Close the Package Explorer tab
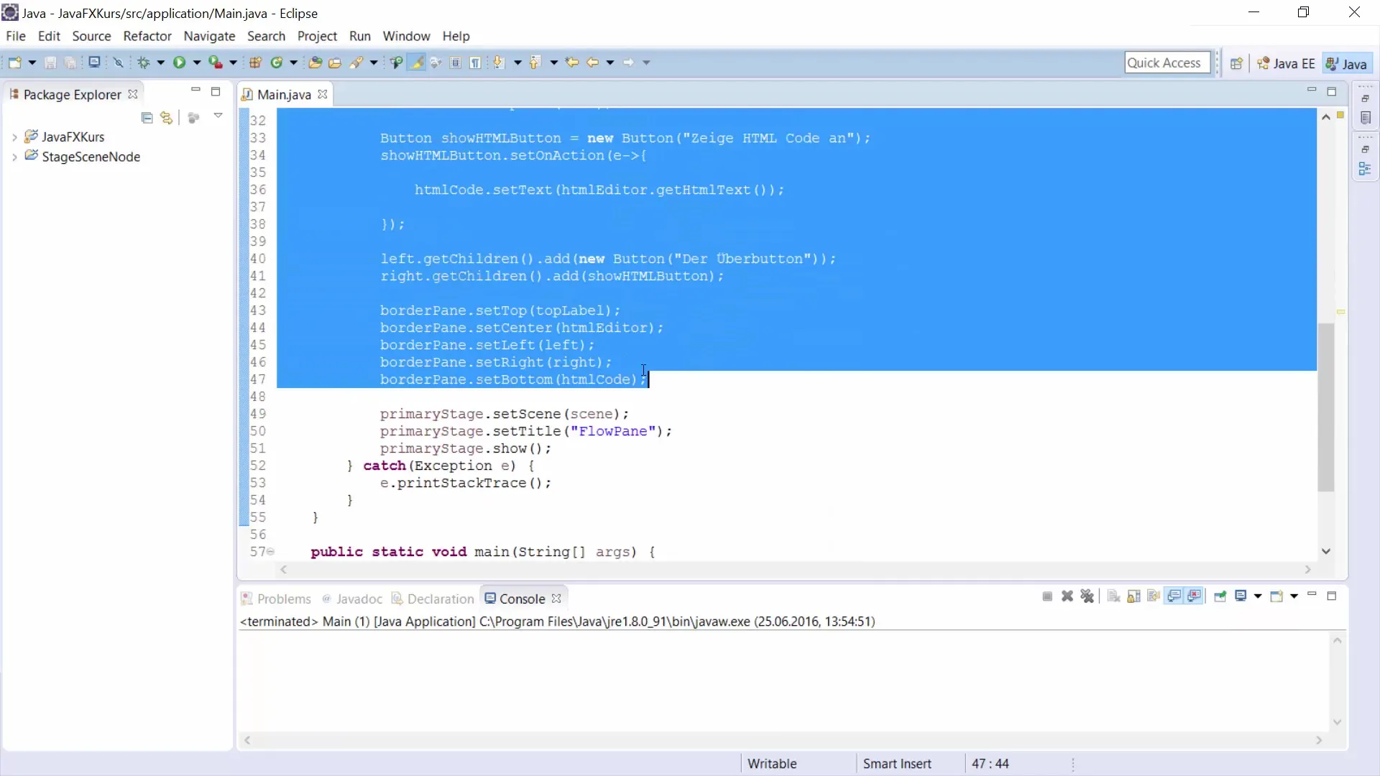Image resolution: width=1380 pixels, height=776 pixels. (133, 94)
